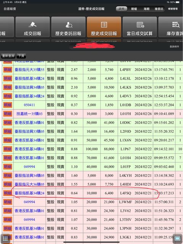This screenshot has height=244, width=183.
Task: Tap 下頁 button
Action: tap(21, 56)
